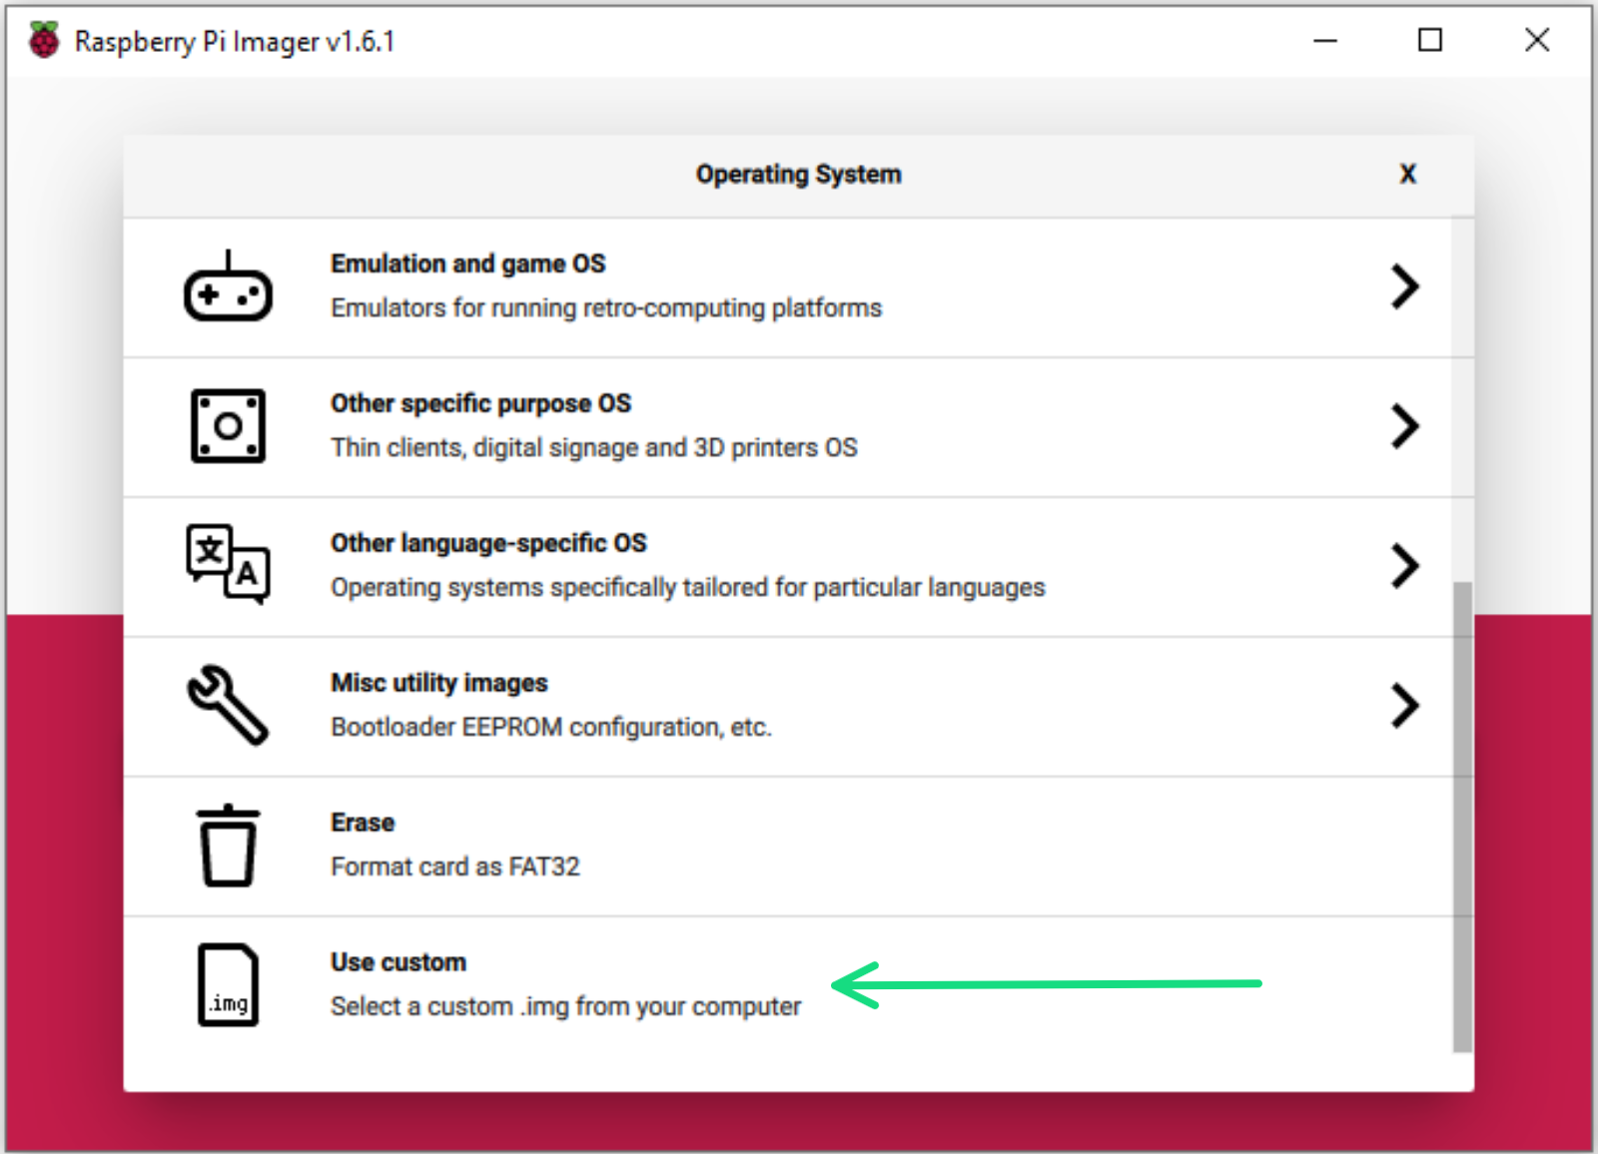This screenshot has height=1154, width=1598.
Task: Choose the 'Other language-specific OS' title text
Action: coord(488,543)
